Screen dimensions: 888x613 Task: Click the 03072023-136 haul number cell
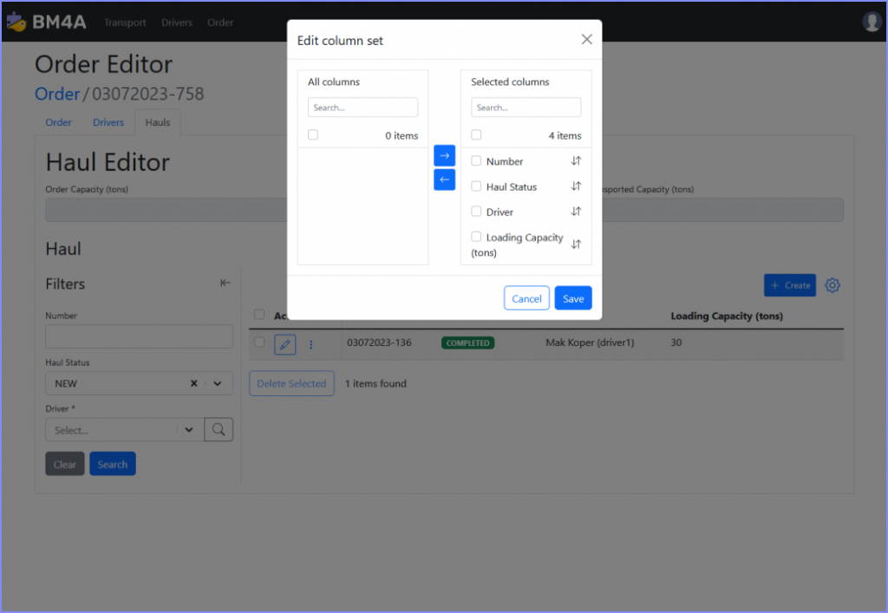[380, 342]
